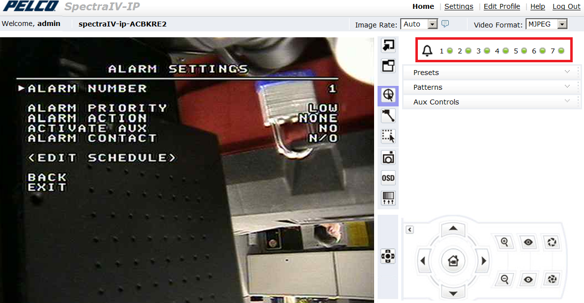This screenshot has width=584, height=303.
Task: Switch to multiple camera views
Action: [388, 65]
